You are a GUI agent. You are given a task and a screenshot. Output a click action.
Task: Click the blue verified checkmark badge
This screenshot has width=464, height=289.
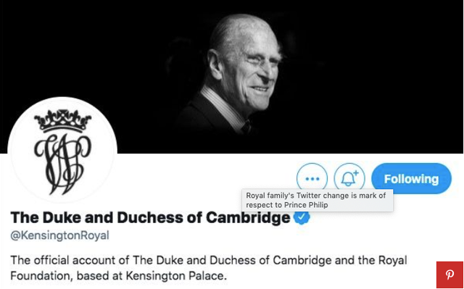pos(302,218)
